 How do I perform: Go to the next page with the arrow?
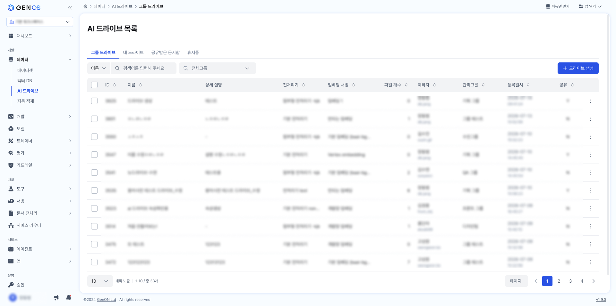(x=594, y=281)
